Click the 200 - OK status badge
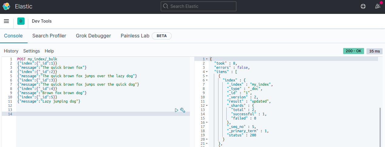 353,51
